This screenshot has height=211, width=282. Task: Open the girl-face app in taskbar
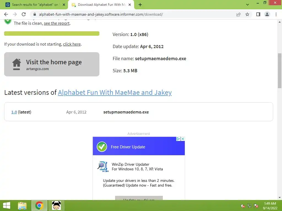[56, 206]
